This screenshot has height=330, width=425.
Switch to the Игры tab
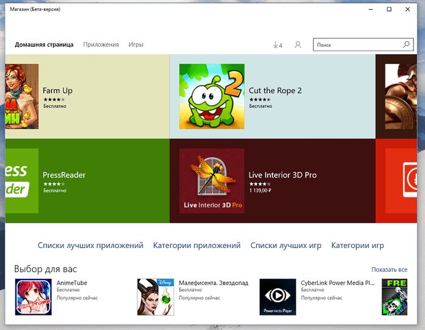136,45
